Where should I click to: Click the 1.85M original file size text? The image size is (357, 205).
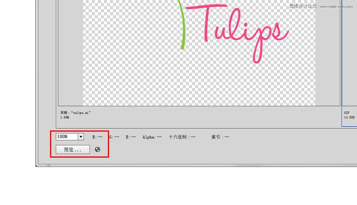(65, 117)
